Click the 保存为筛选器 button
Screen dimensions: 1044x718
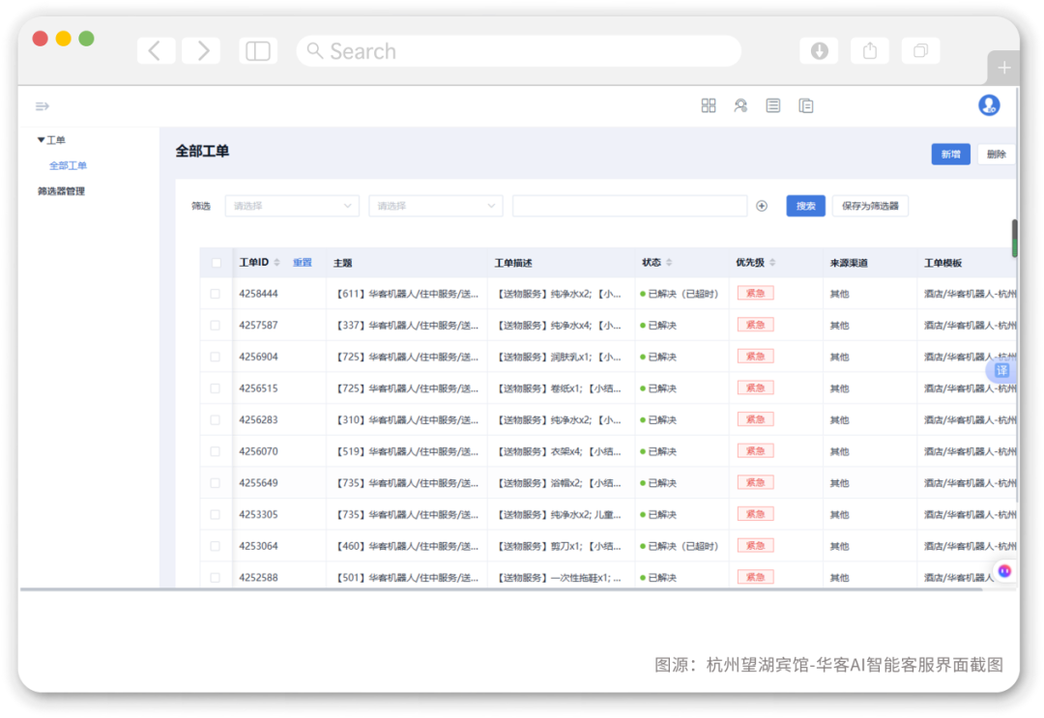870,206
